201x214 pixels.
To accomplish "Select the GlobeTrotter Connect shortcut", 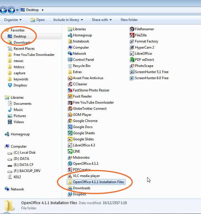I will pos(87,109).
